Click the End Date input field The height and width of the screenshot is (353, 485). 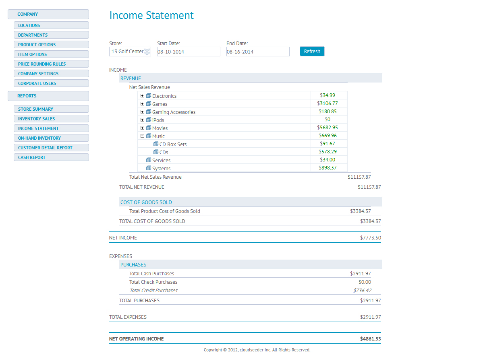coord(258,52)
